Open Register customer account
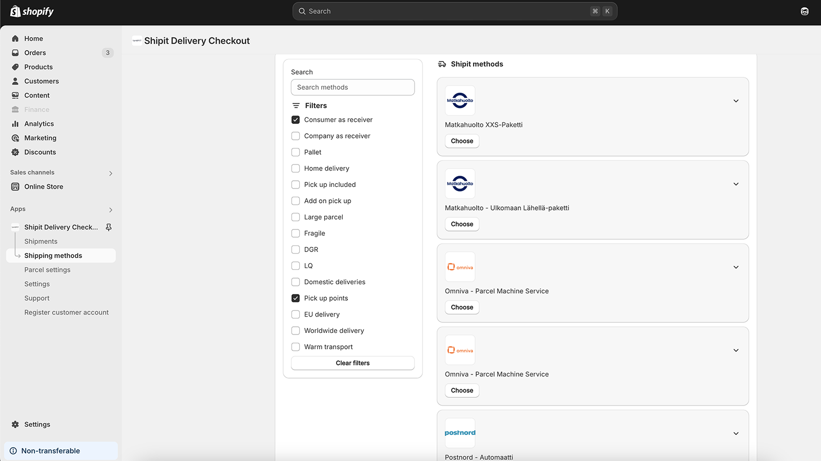This screenshot has width=821, height=461. (x=67, y=312)
